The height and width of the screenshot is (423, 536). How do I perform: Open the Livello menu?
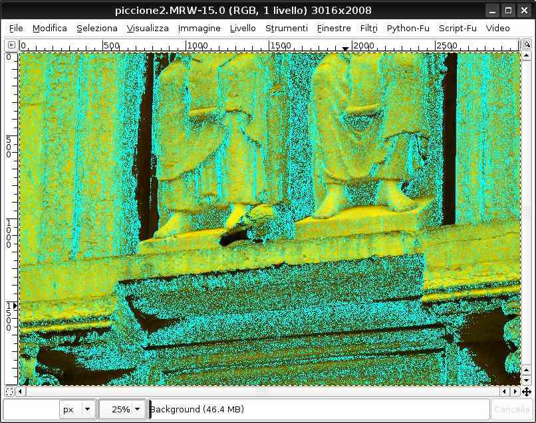tap(243, 28)
